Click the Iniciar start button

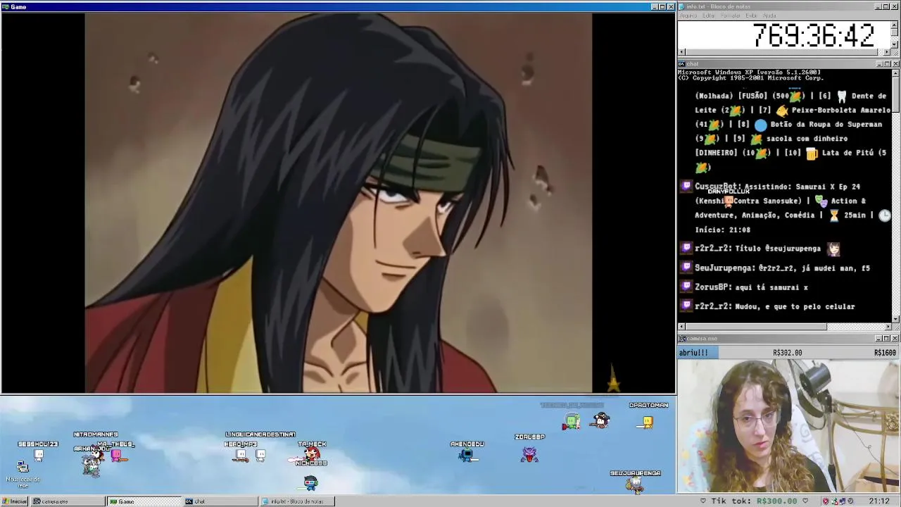[x=15, y=501]
